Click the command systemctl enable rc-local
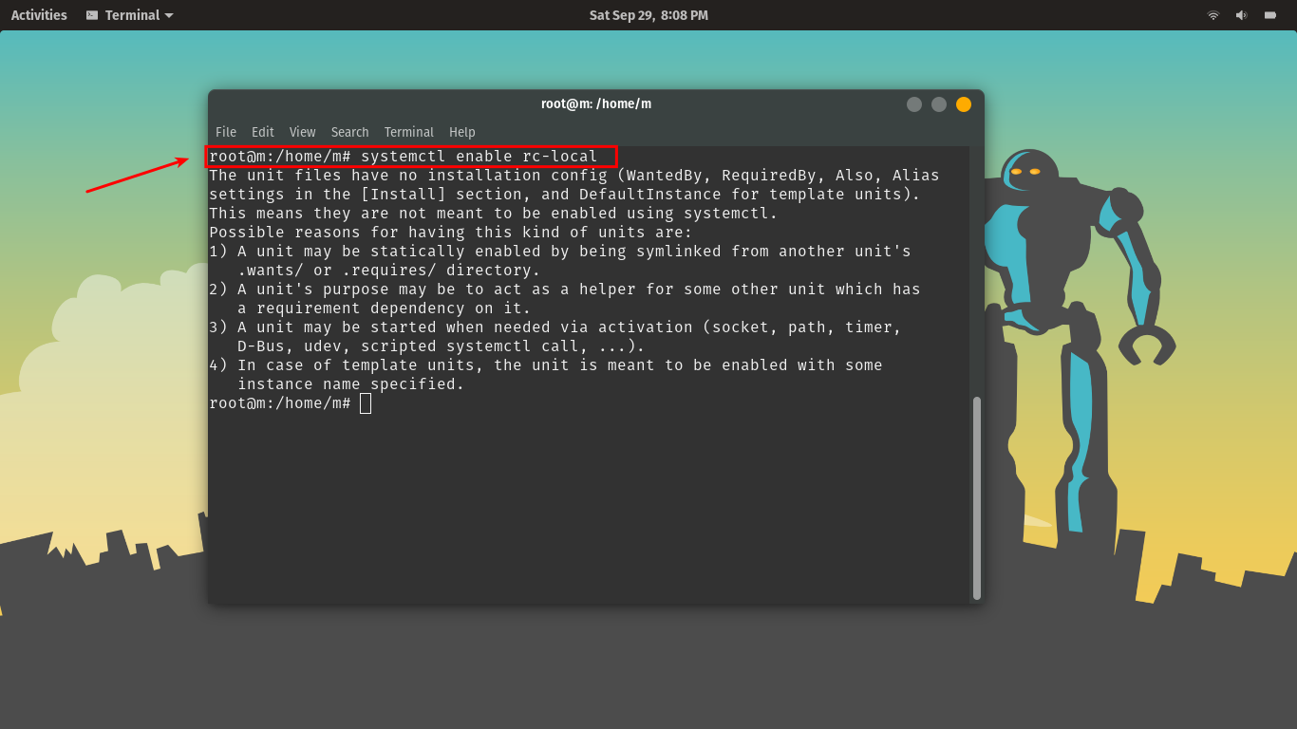 (x=479, y=157)
